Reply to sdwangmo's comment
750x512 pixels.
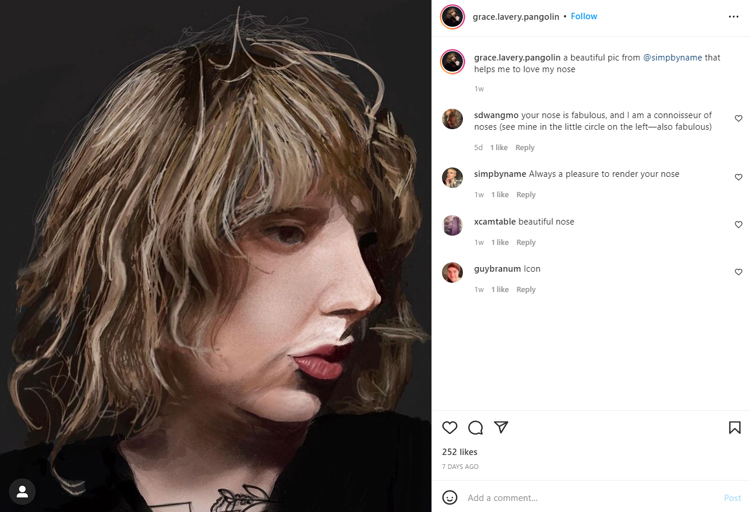(x=525, y=148)
